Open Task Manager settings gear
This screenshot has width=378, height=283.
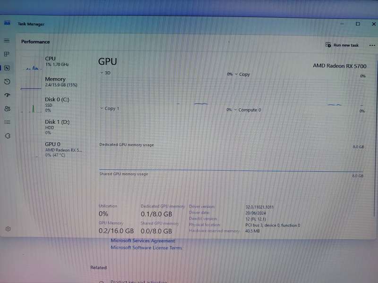click(x=8, y=229)
